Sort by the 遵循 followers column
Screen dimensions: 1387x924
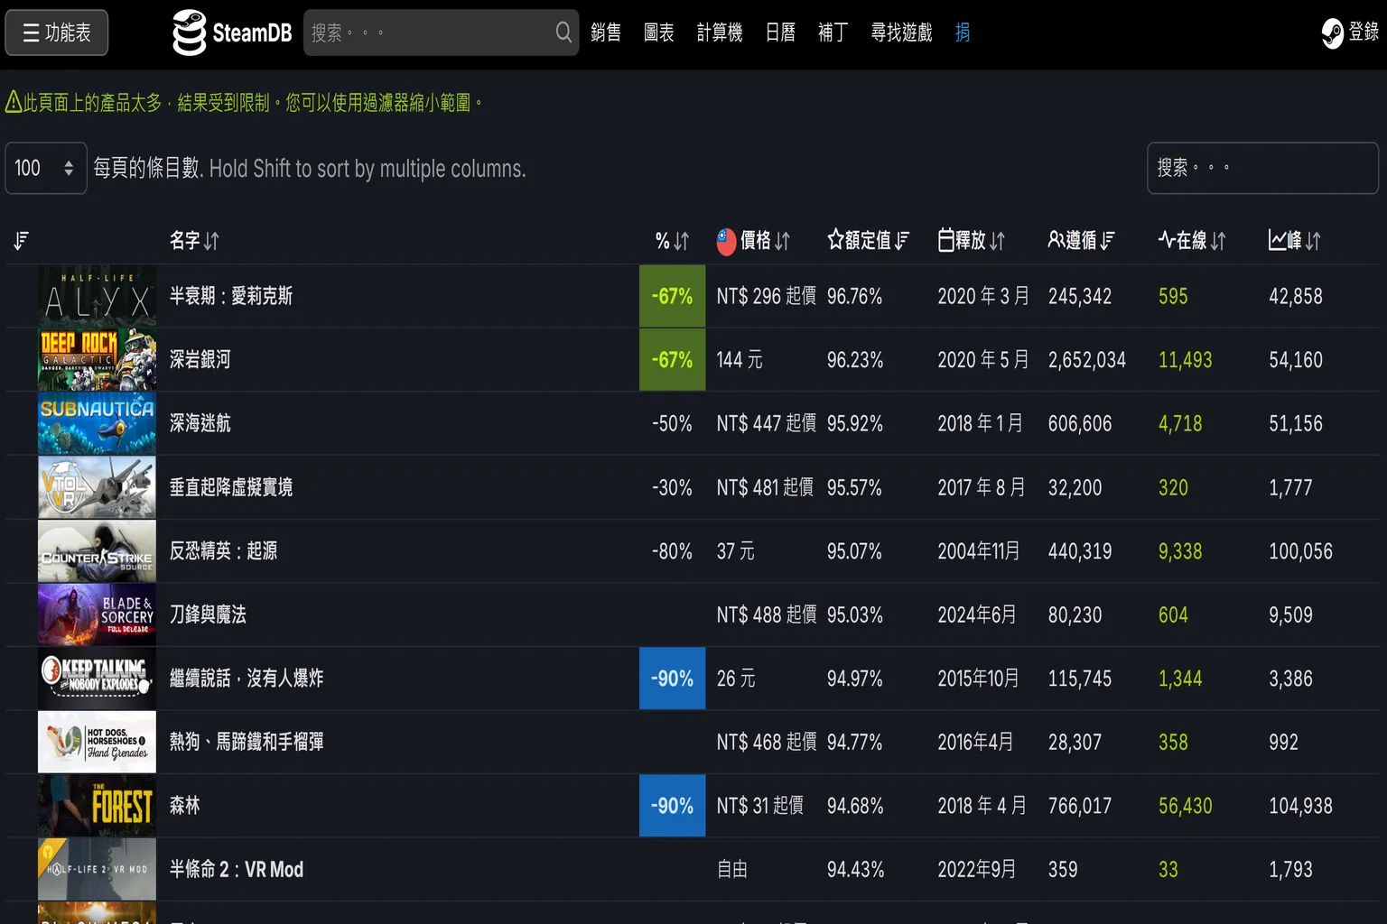pos(1081,241)
